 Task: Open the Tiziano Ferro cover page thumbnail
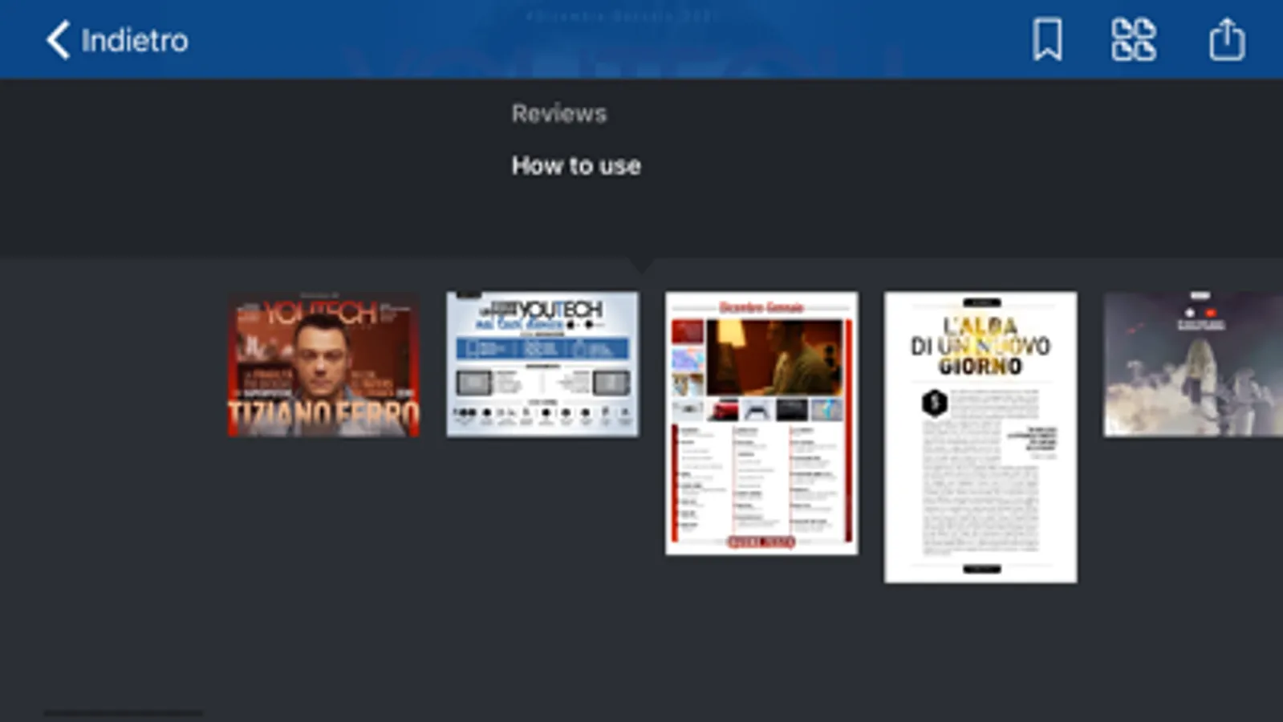coord(323,365)
